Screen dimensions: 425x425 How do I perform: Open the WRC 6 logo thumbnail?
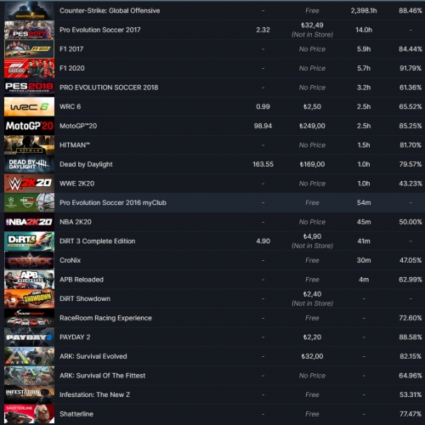point(29,107)
